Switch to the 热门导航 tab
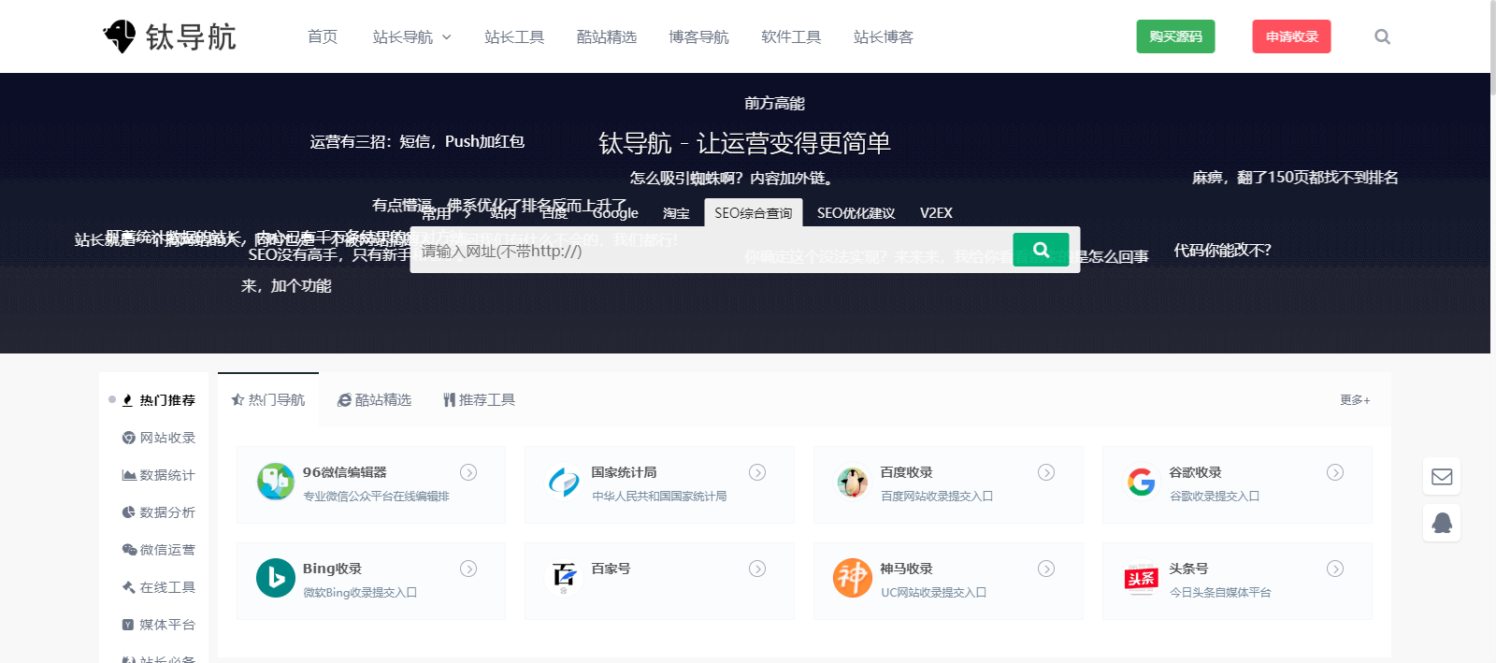1496x663 pixels. pos(268,399)
